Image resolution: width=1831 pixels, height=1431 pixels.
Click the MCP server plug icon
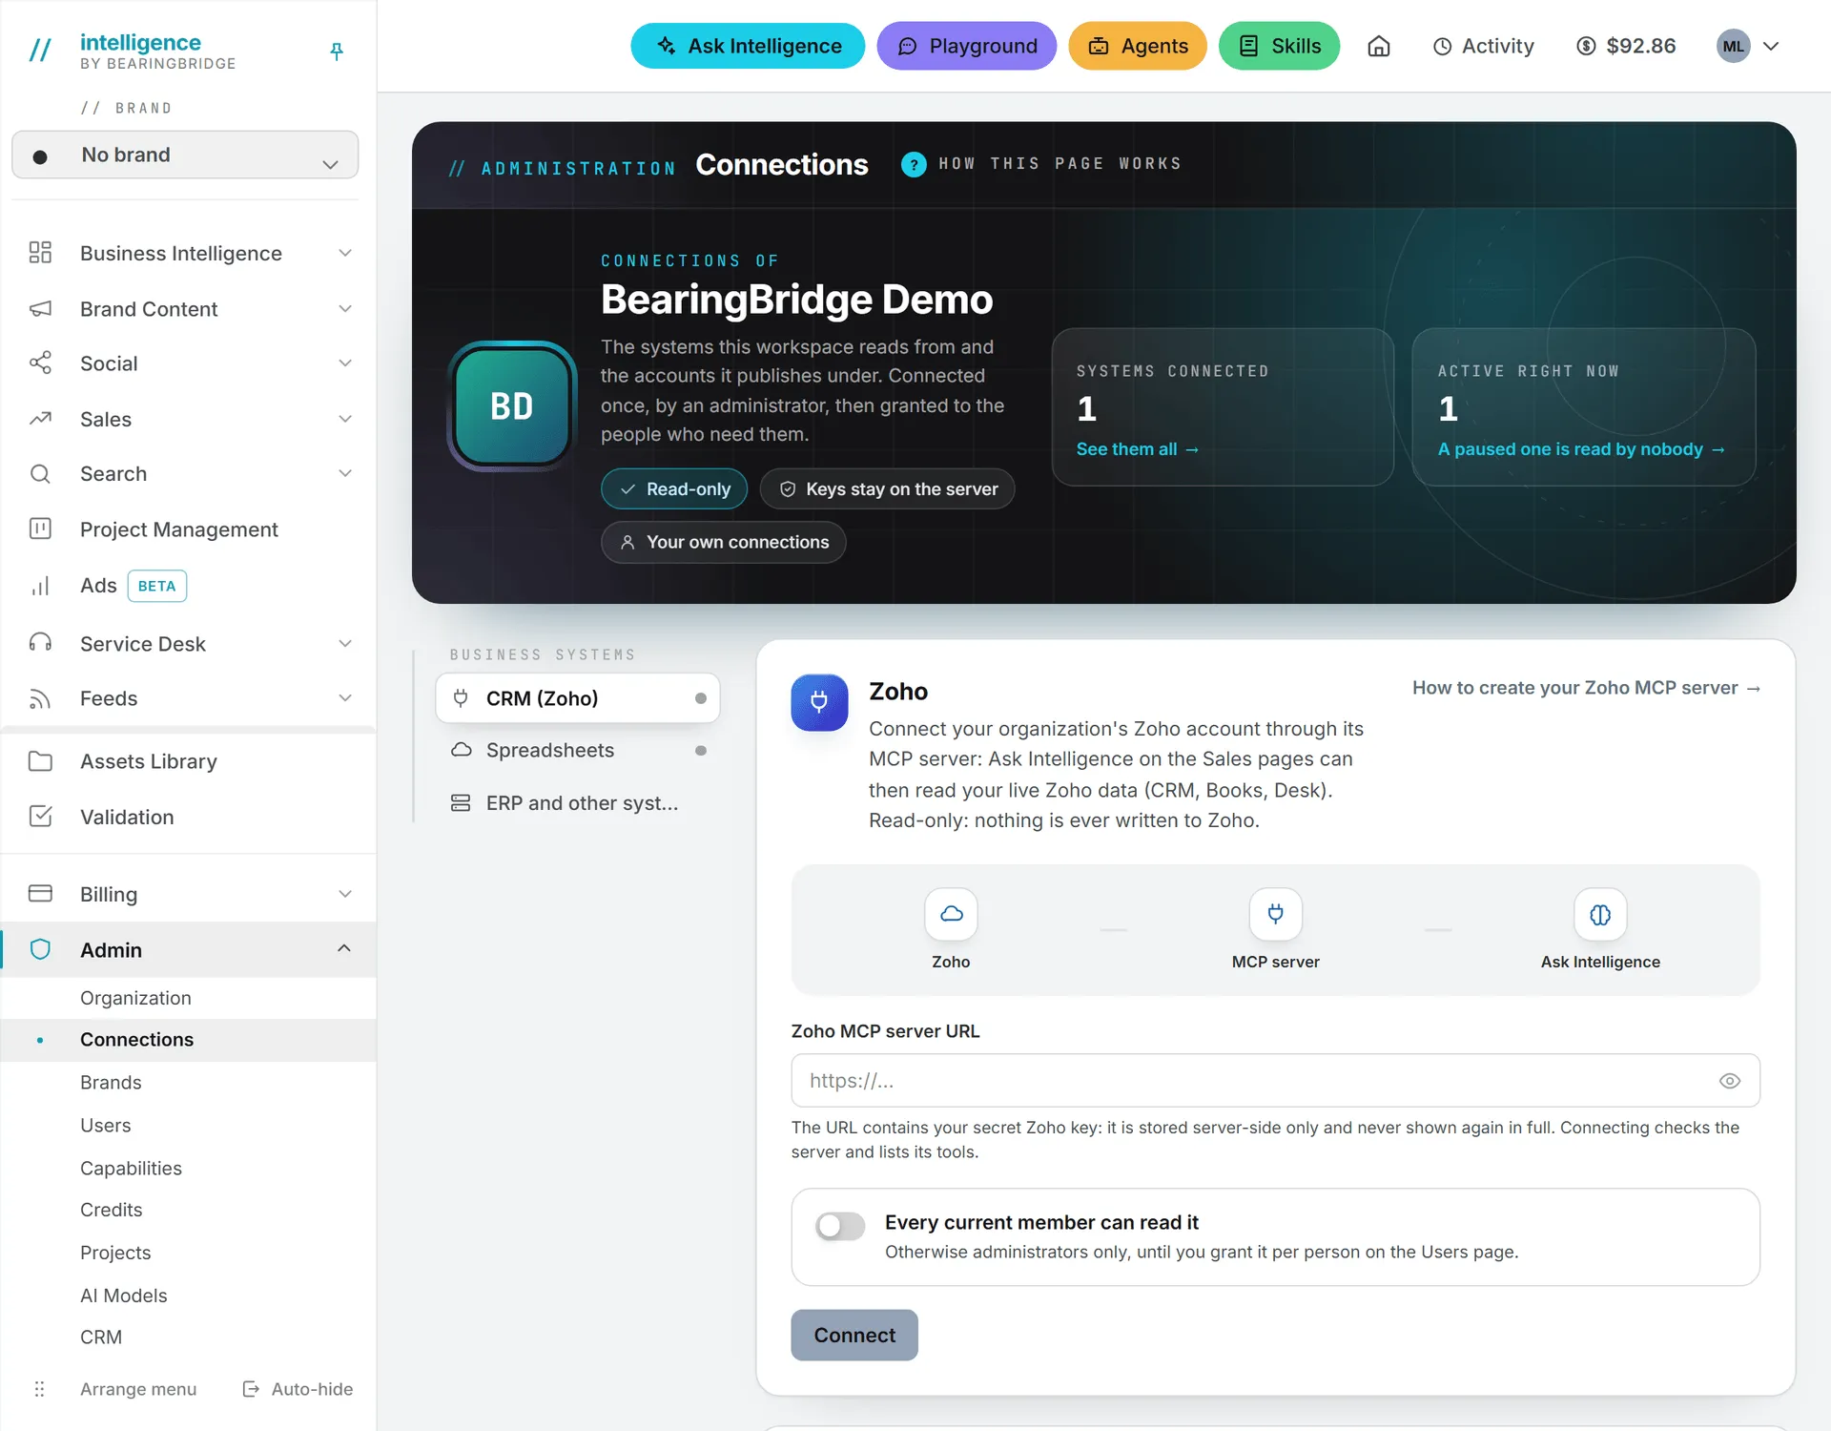pos(1275,914)
